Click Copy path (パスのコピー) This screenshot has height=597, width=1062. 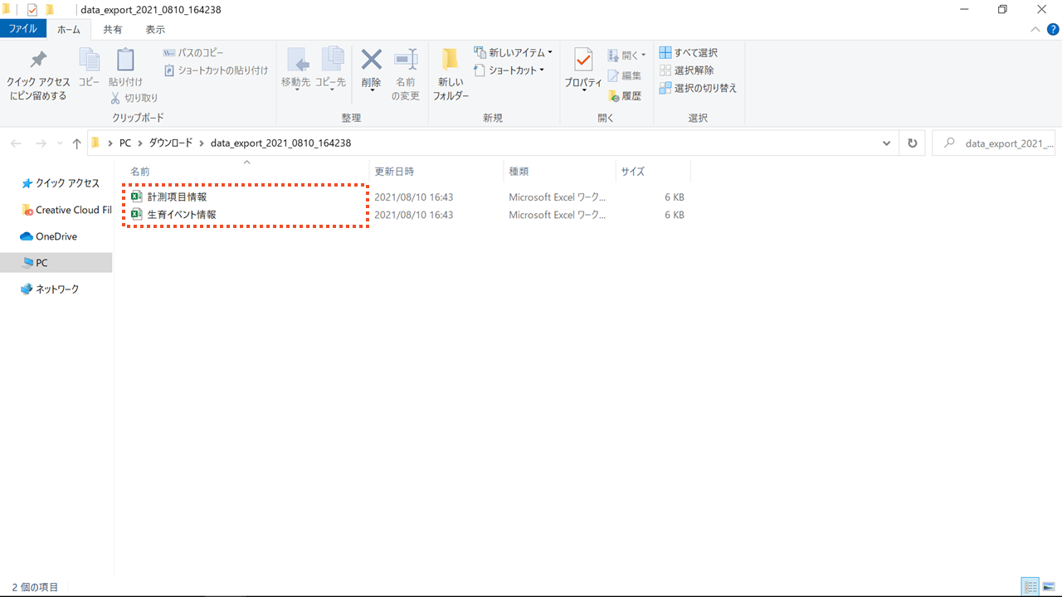click(193, 53)
